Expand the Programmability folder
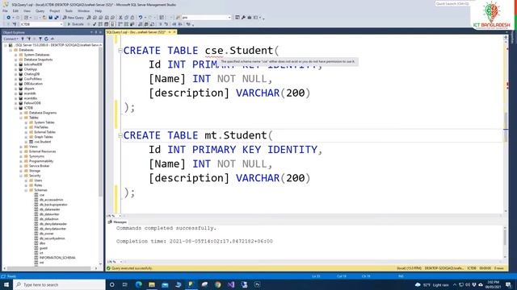Viewport: 517px width, 290px height. [x=21, y=161]
